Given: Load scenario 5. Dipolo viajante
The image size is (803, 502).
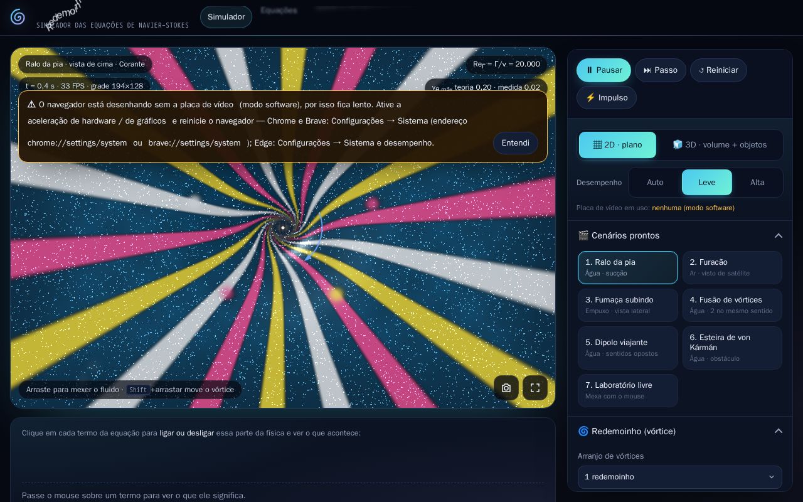Looking at the screenshot, I should [x=628, y=348].
